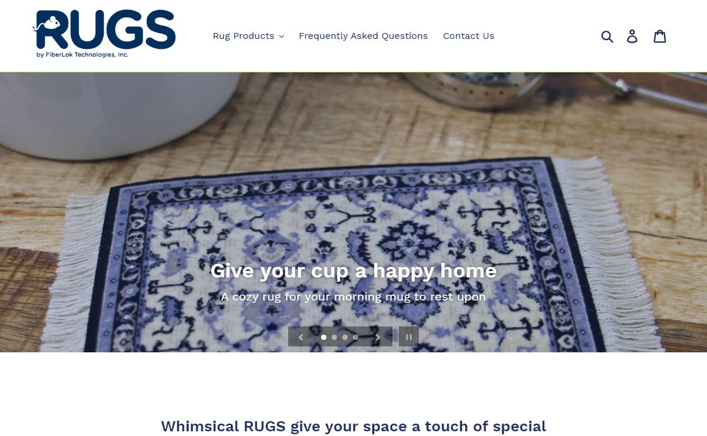Click 'Give your cup a happy home' heading
707x436 pixels.
tap(353, 271)
